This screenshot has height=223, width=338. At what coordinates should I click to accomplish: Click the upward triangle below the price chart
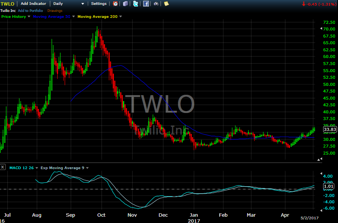[319, 160]
